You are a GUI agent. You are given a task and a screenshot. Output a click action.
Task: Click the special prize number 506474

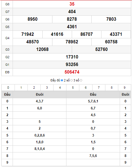pos(72,72)
